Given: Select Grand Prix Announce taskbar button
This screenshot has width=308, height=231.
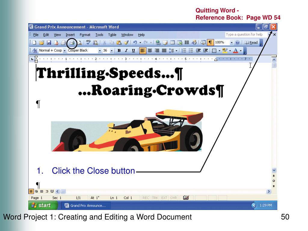Looking at the screenshot, I should click(x=85, y=205).
